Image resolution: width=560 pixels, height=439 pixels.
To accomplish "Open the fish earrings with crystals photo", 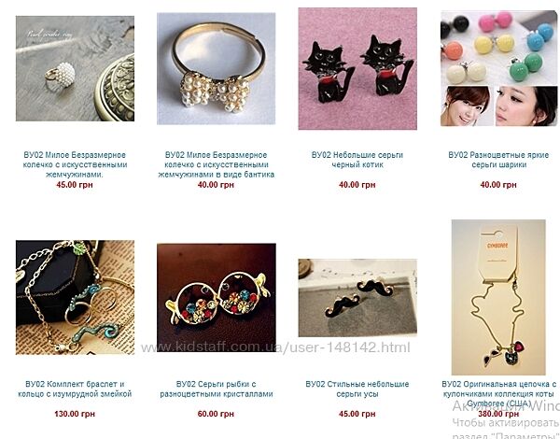I will [217, 297].
